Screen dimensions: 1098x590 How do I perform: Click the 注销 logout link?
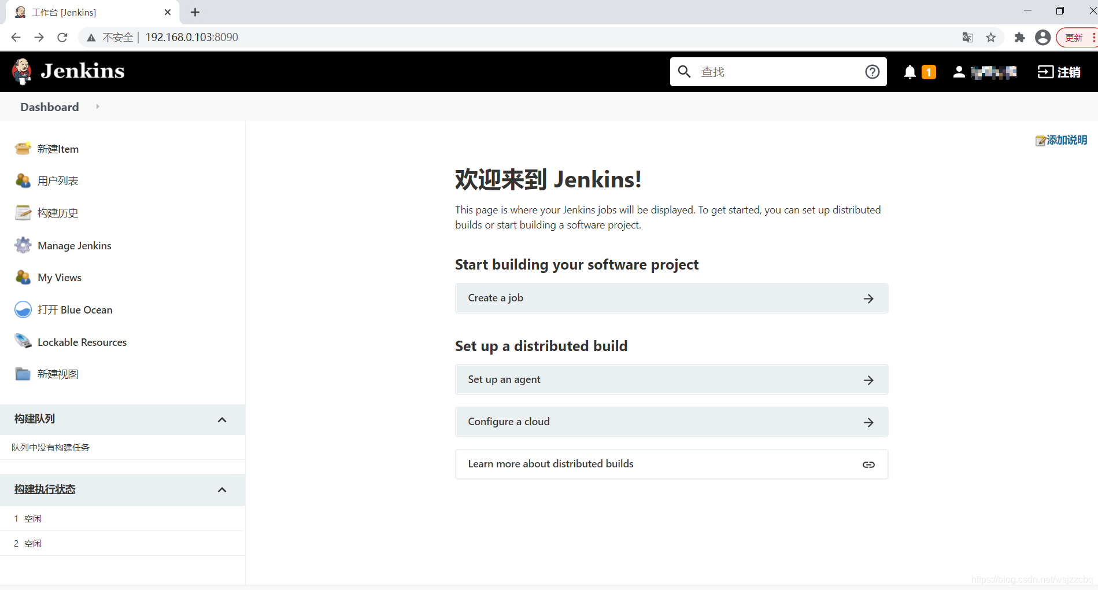click(1069, 72)
